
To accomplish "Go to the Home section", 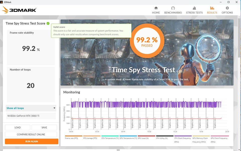I will click(x=156, y=10).
